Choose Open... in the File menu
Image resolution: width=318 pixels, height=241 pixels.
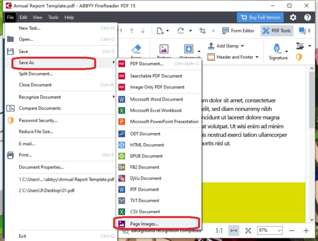61,39
